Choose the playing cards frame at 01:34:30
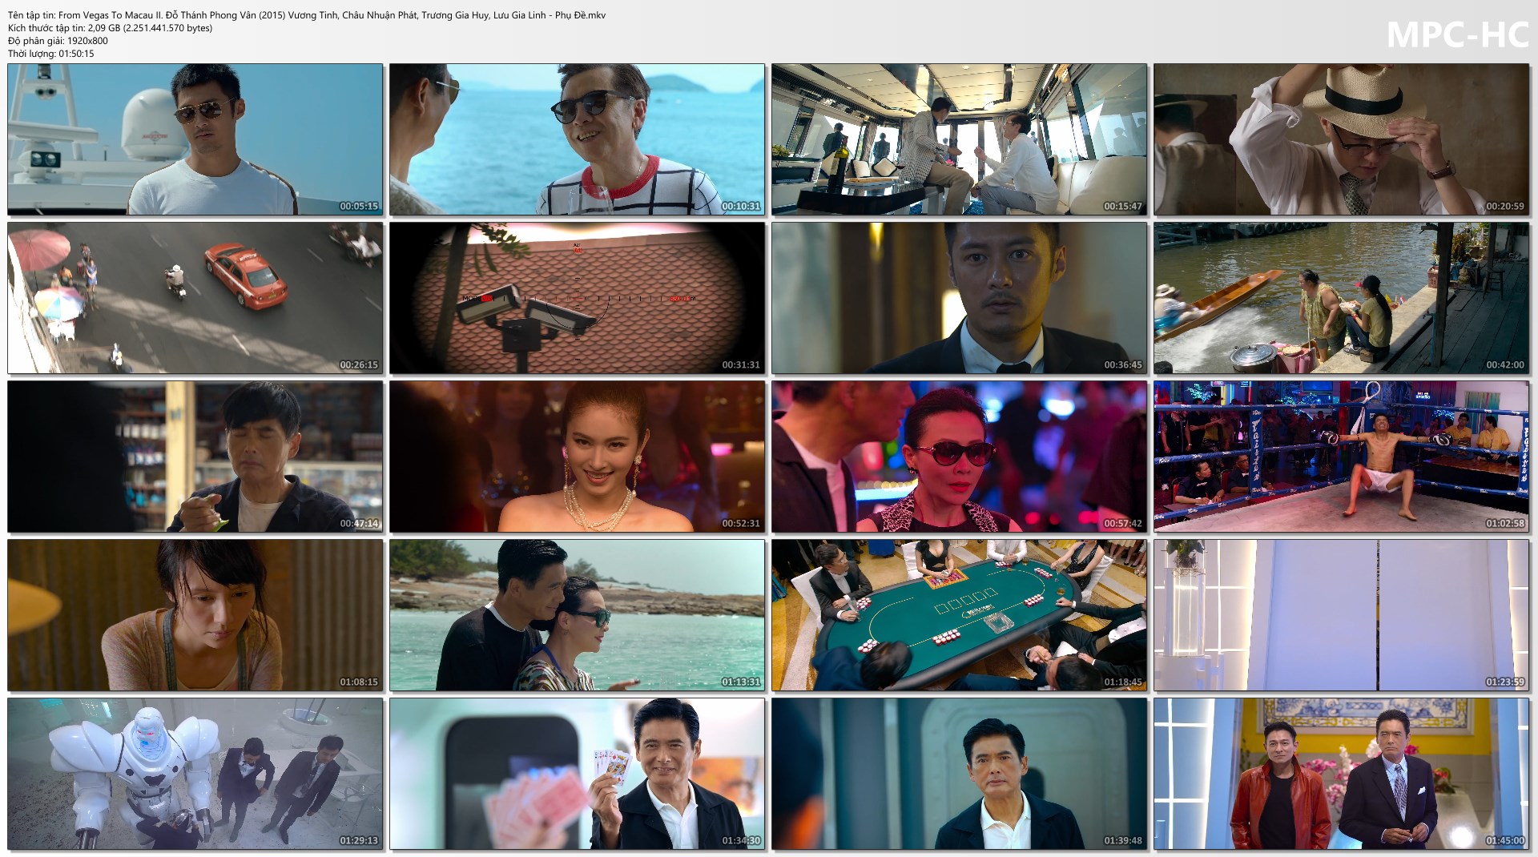Screen dimensions: 1538x857 [578, 774]
